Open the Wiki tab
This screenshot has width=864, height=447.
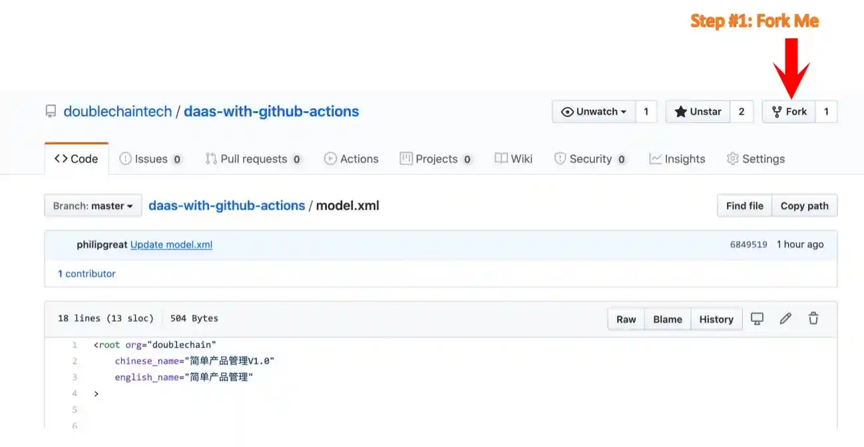point(514,159)
